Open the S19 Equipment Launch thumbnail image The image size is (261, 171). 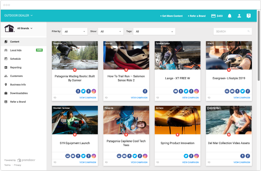[75, 120]
